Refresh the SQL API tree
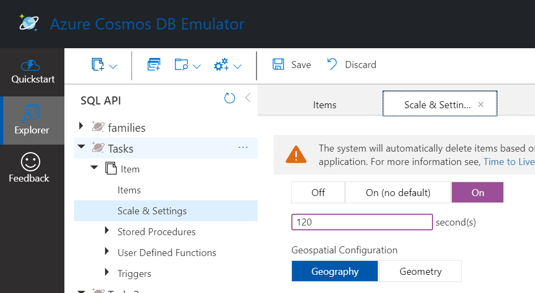Screen dimensions: 535x293 (x=230, y=98)
